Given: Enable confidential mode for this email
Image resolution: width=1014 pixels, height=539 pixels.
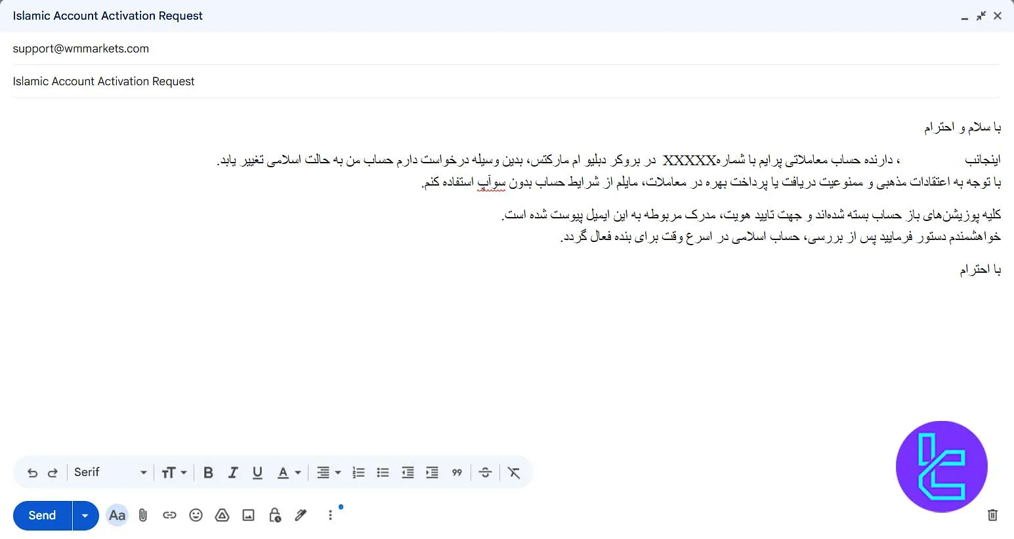Looking at the screenshot, I should point(274,515).
